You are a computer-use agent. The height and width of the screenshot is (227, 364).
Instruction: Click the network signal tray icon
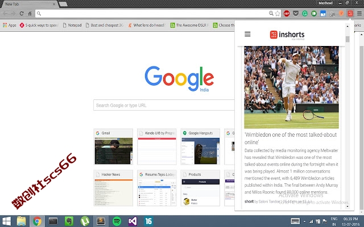(311, 221)
